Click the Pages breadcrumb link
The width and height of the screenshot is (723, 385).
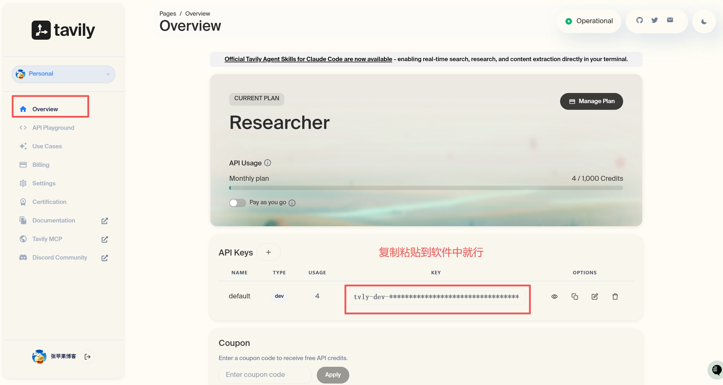[x=168, y=14]
